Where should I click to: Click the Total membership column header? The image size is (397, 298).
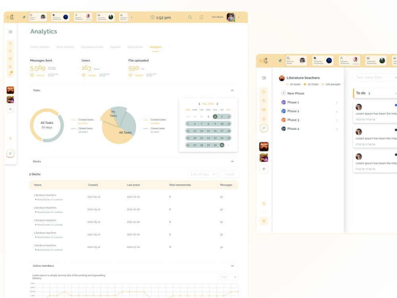180,185
